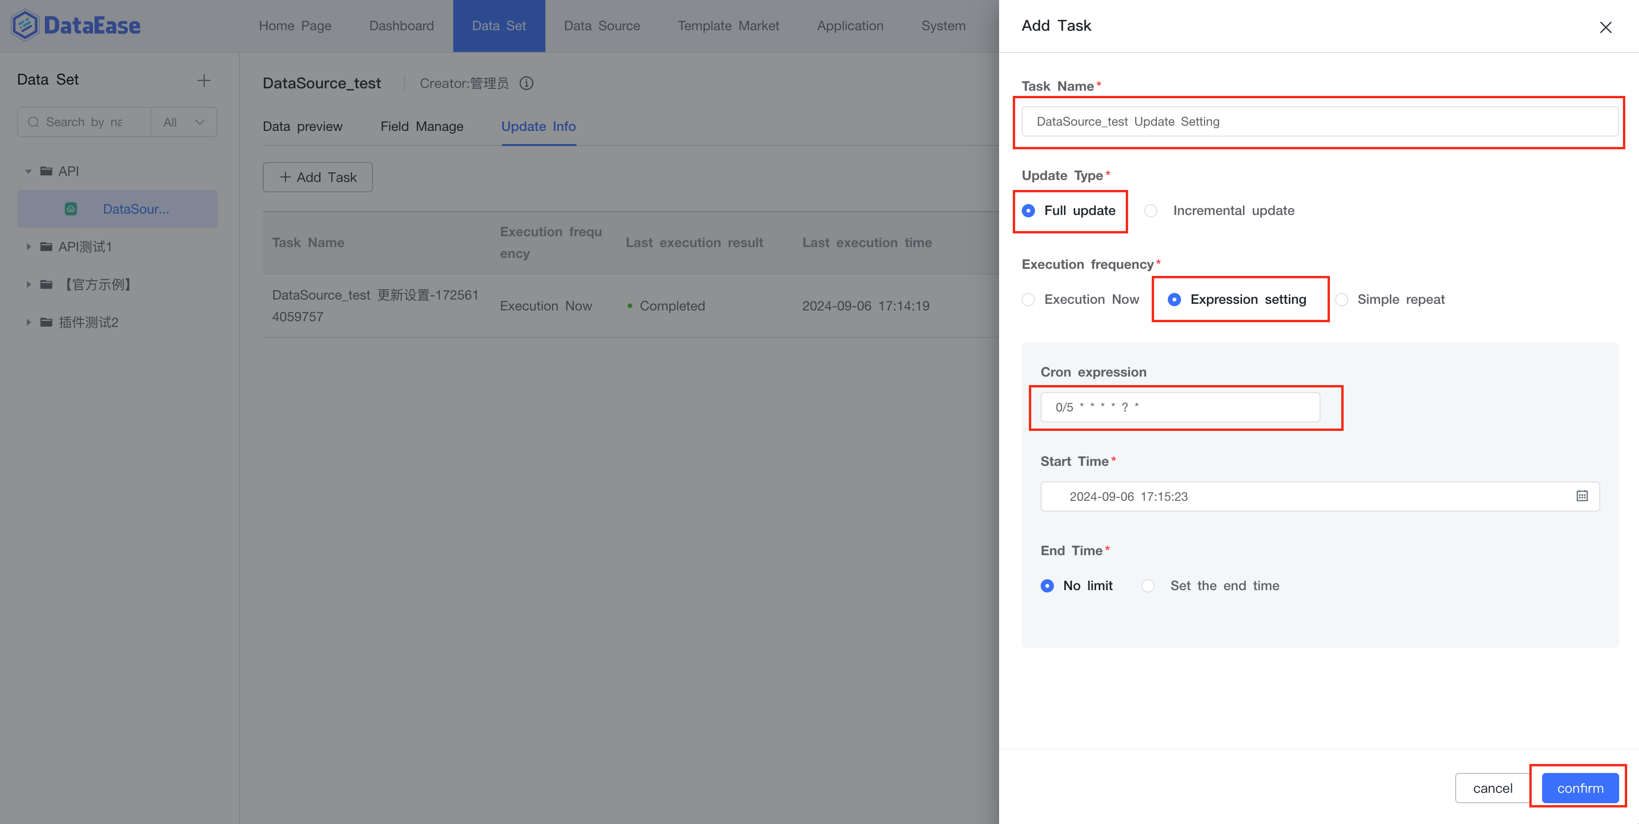Select the Incremental update radio

pyautogui.click(x=1151, y=211)
